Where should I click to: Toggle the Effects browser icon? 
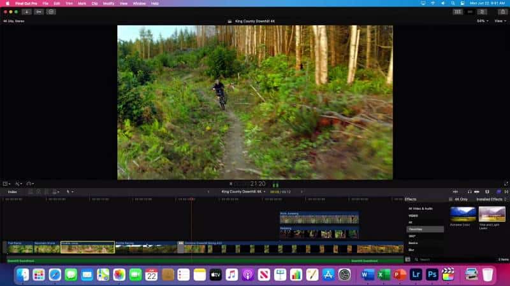[x=499, y=192]
